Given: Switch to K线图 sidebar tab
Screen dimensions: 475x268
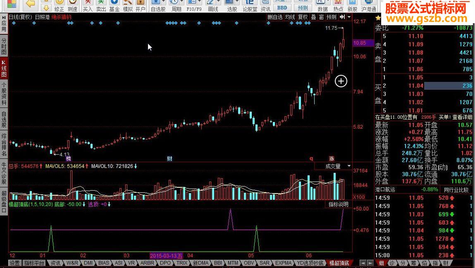Looking at the screenshot, I should [x=4, y=68].
